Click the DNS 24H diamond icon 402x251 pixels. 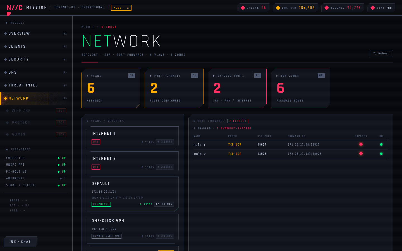278,8
